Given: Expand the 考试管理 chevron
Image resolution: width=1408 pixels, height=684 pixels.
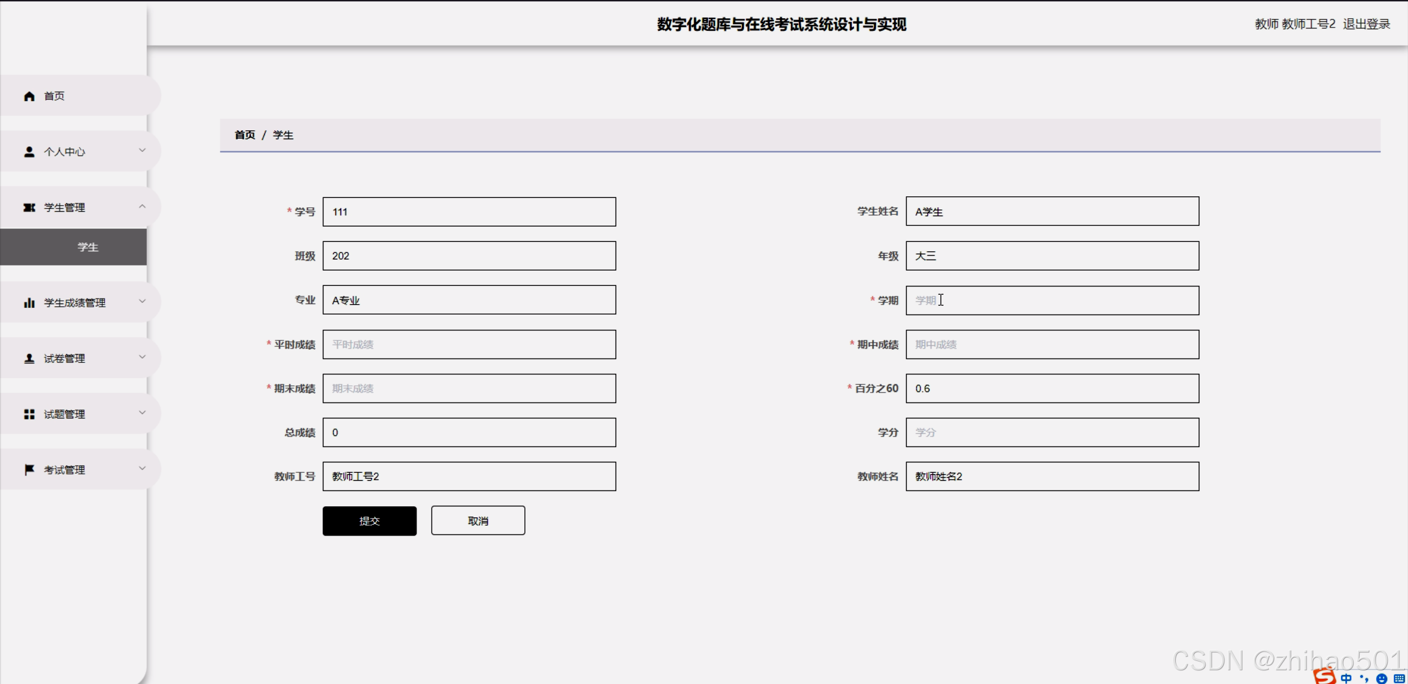Looking at the screenshot, I should pyautogui.click(x=142, y=468).
